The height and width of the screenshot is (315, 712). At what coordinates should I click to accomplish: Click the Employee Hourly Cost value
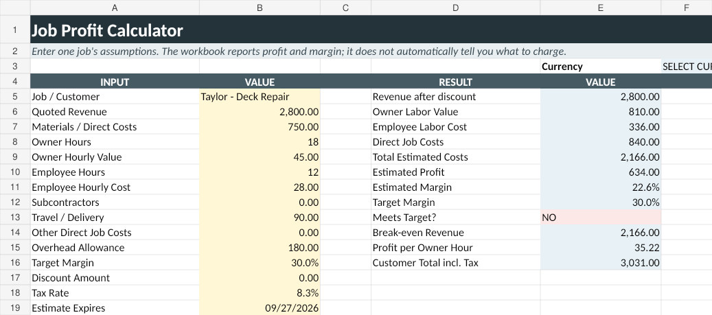click(x=260, y=187)
